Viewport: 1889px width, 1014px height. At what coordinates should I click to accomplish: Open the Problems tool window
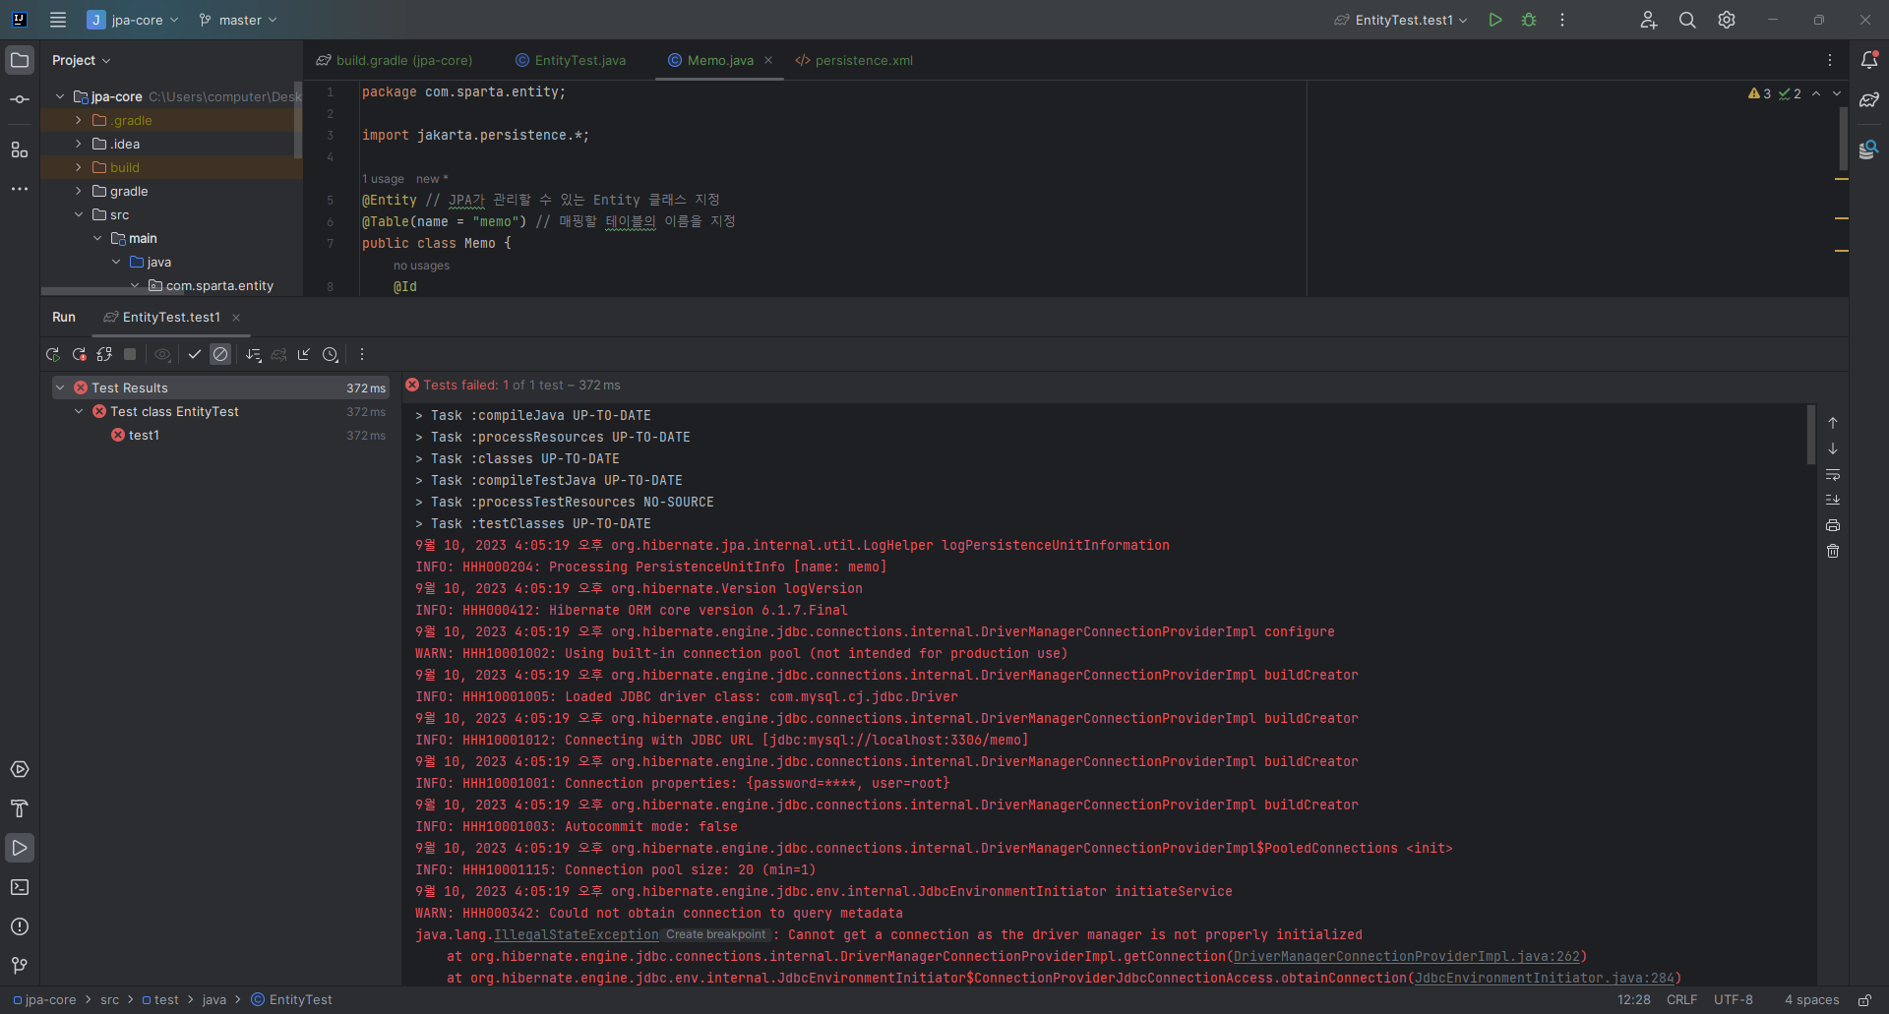click(20, 926)
